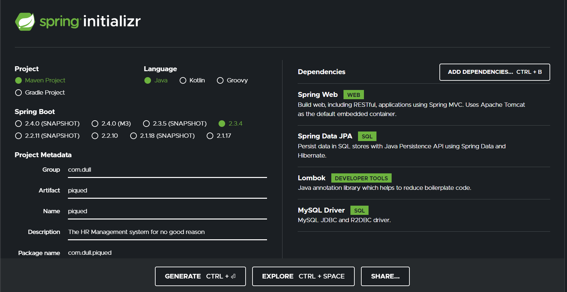
Task: Click the Project section heading
Action: pyautogui.click(x=27, y=69)
